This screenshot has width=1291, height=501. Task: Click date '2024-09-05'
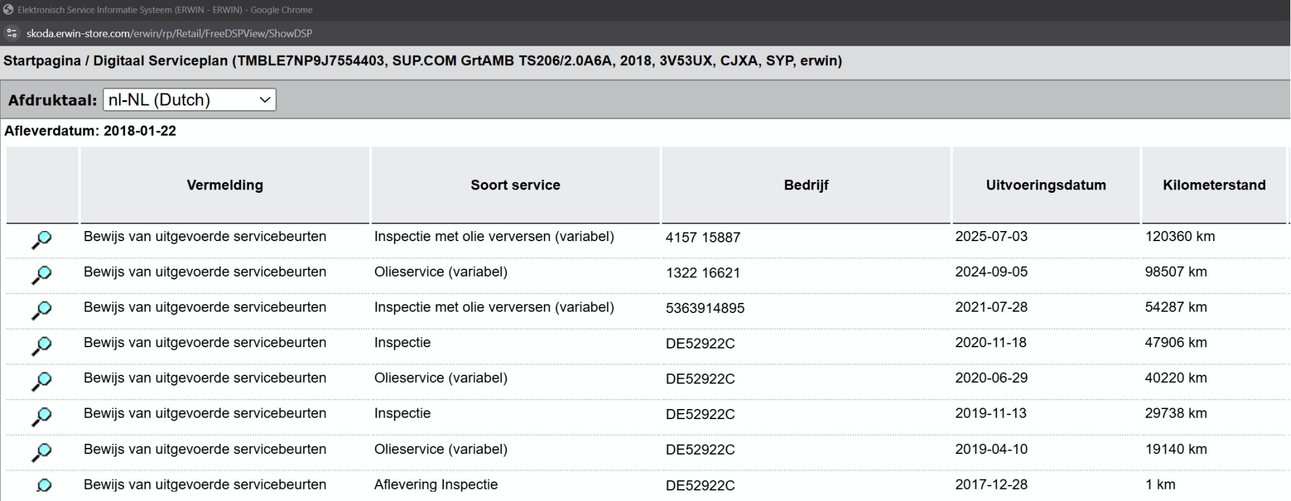991,272
